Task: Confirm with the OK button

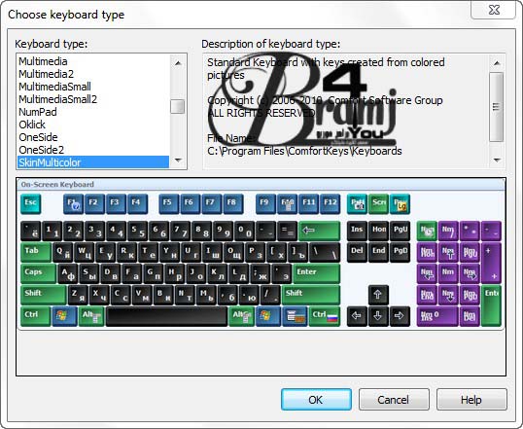Action: pos(316,399)
